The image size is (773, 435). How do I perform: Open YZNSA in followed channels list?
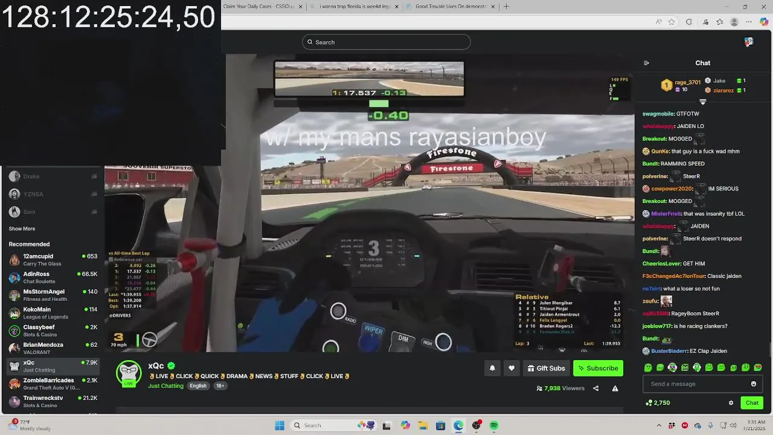[x=53, y=194]
